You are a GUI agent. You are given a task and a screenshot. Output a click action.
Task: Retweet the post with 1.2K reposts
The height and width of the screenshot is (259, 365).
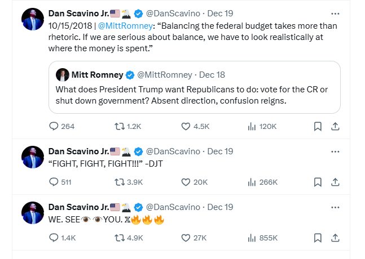[x=119, y=126]
